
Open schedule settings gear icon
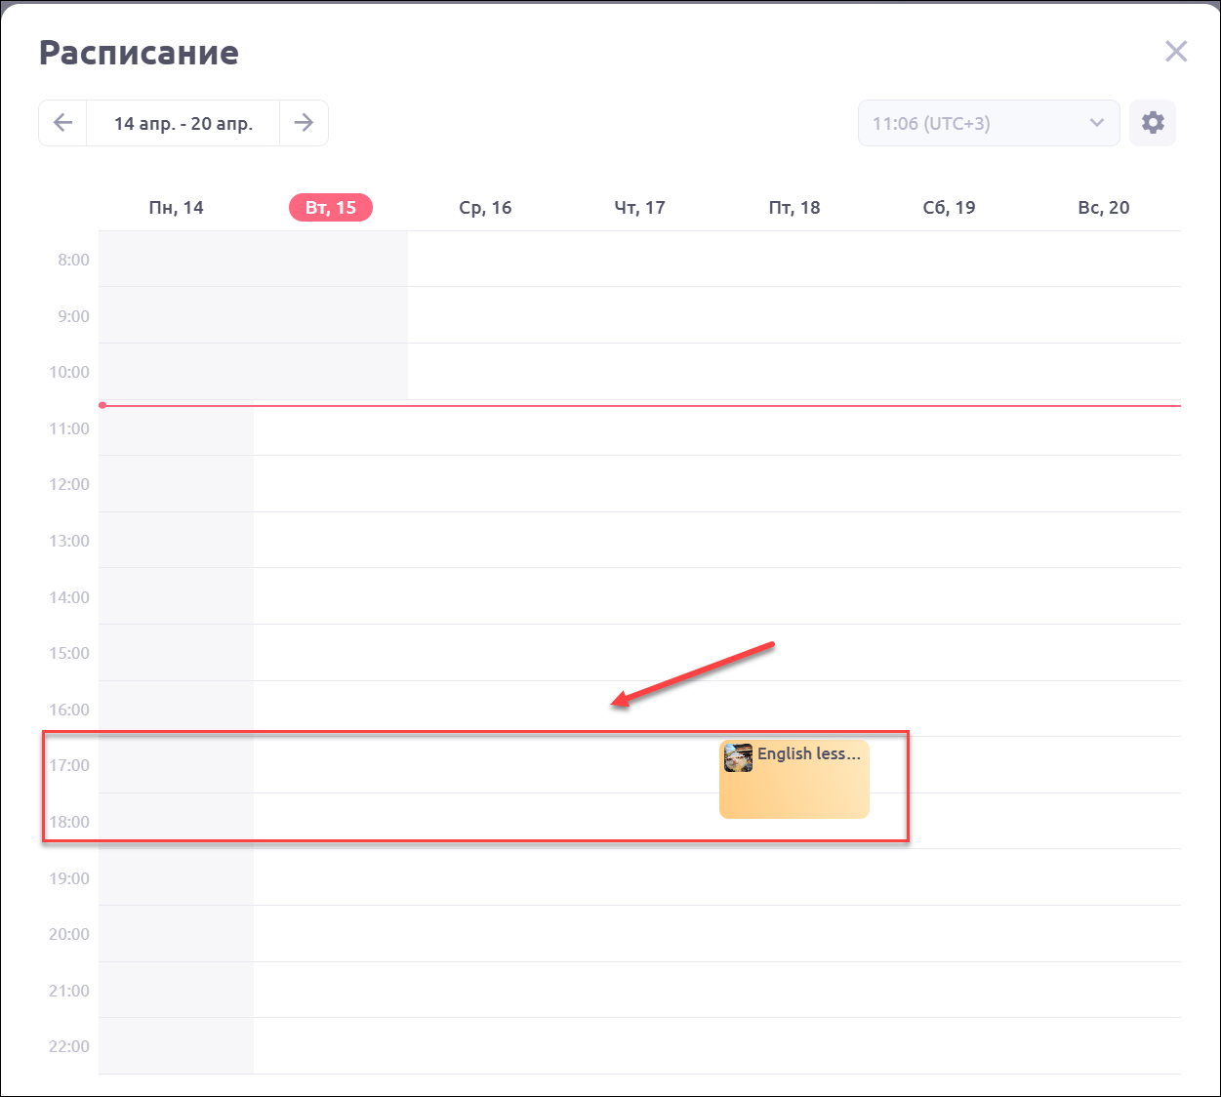1153,123
